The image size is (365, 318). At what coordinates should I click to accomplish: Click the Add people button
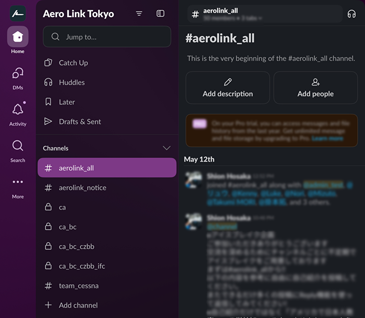tap(315, 88)
